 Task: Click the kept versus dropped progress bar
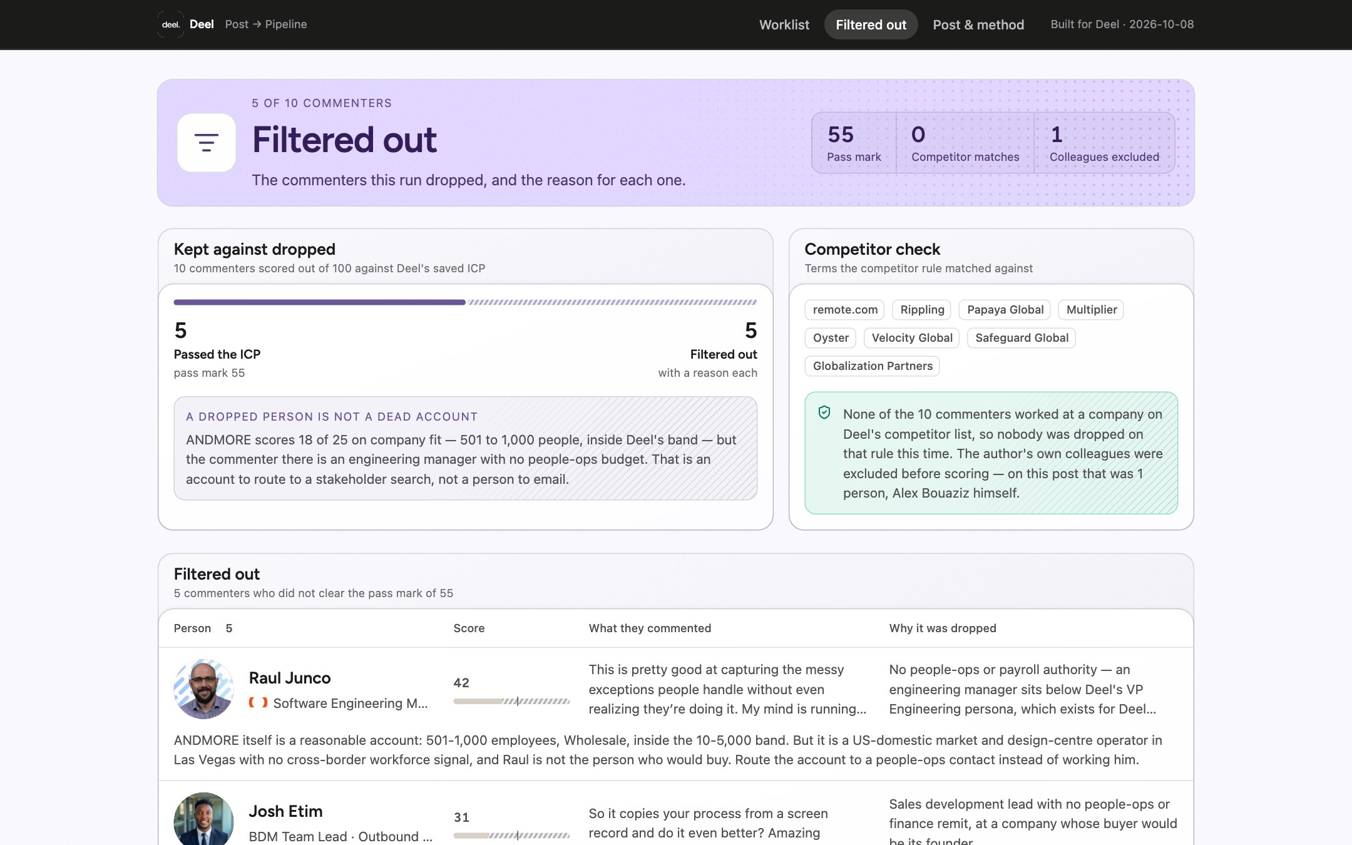tap(465, 302)
